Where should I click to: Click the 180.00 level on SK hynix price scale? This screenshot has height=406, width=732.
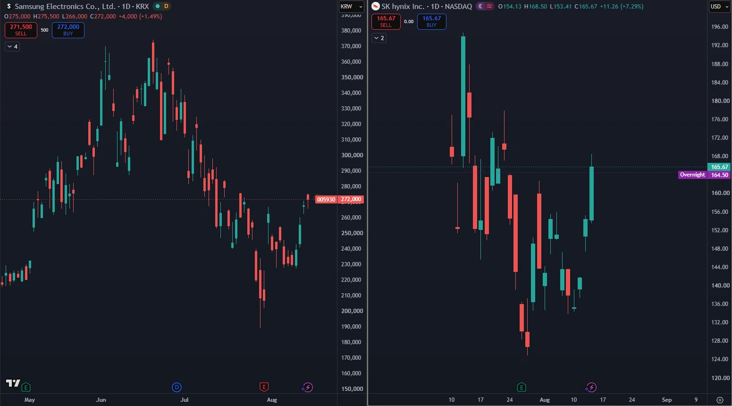720,101
